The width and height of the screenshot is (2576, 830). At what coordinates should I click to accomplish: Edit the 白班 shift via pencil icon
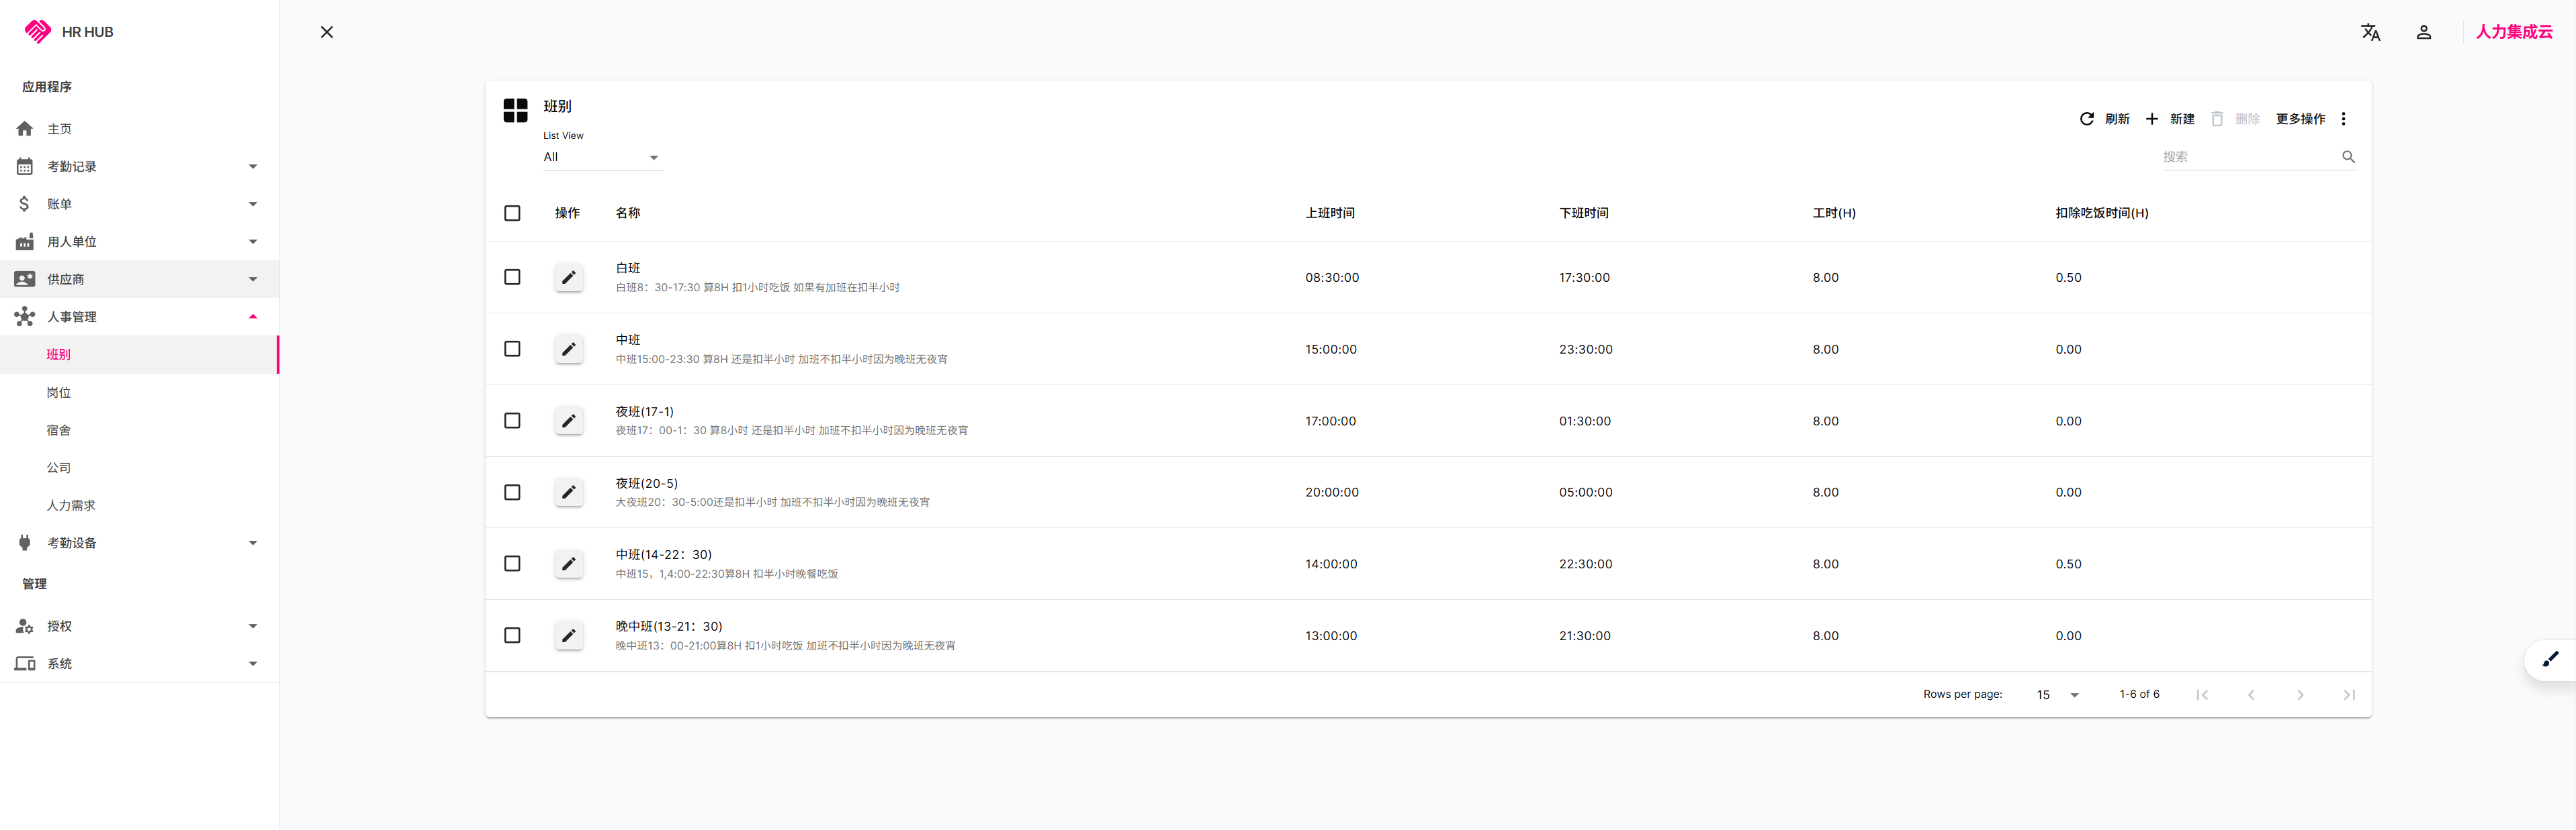pyautogui.click(x=569, y=278)
